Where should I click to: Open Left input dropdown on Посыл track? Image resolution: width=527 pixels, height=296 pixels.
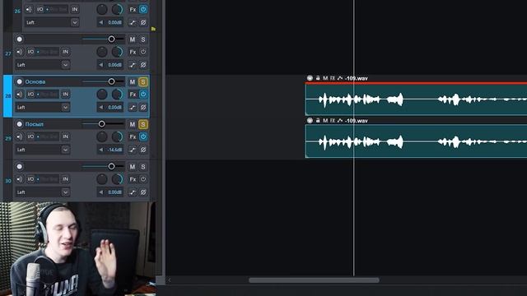pyautogui.click(x=43, y=150)
